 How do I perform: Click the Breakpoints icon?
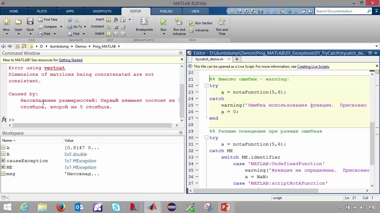pos(144,21)
